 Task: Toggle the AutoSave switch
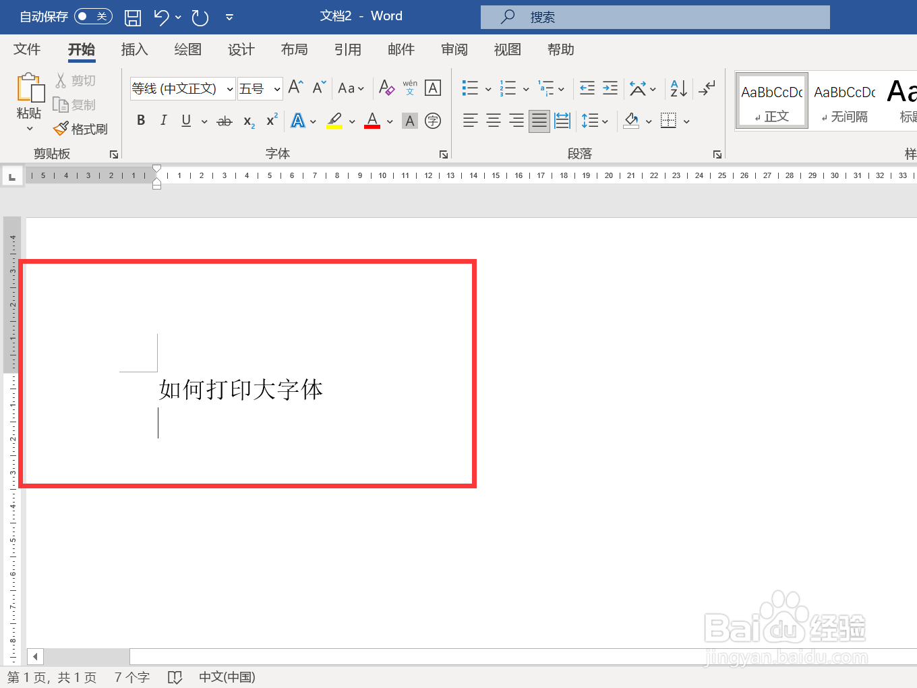[93, 16]
